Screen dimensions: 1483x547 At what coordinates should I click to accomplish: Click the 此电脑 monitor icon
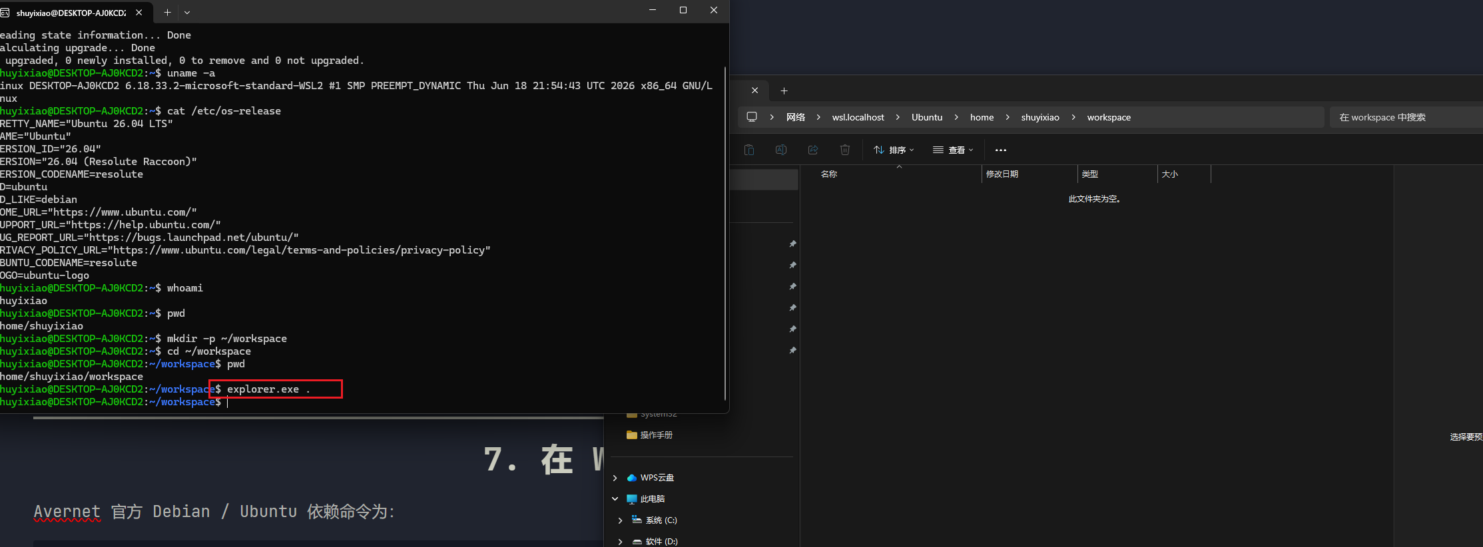click(631, 499)
